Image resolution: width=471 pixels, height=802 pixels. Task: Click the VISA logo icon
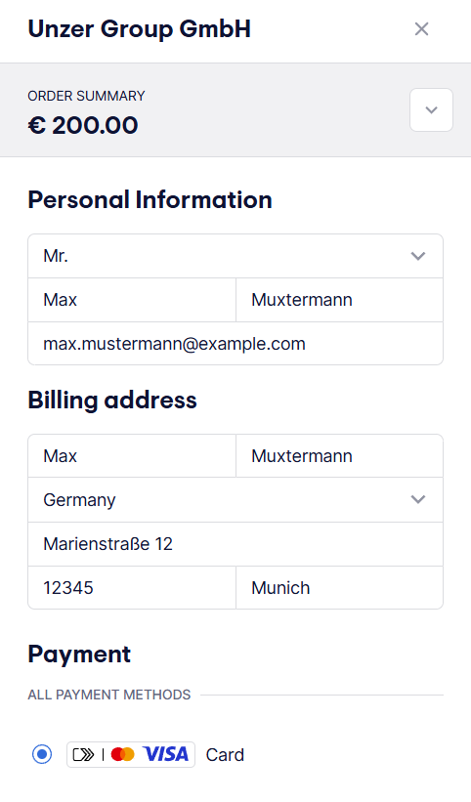(x=166, y=754)
